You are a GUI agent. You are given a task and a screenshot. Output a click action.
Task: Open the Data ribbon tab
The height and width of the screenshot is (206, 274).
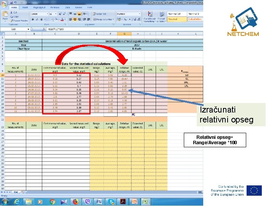tap(67, 7)
